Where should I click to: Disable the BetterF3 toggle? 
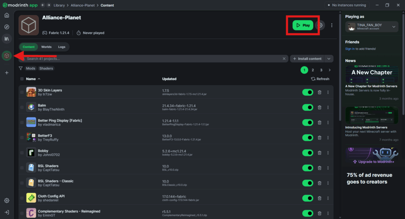pyautogui.click(x=308, y=138)
